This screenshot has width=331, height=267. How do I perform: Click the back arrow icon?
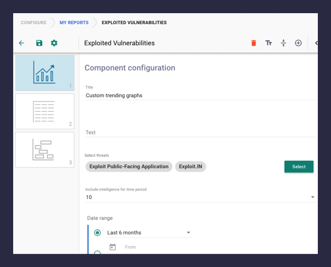22,43
